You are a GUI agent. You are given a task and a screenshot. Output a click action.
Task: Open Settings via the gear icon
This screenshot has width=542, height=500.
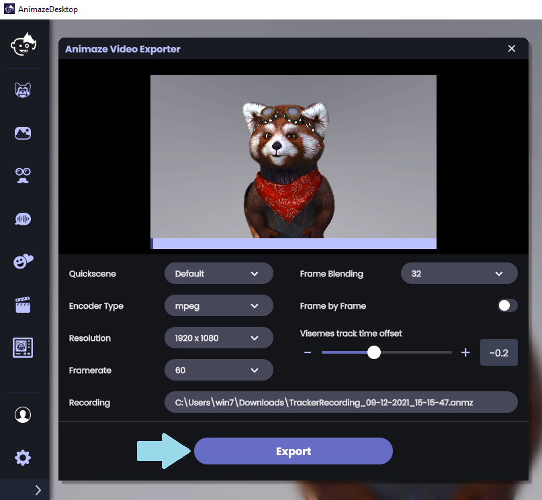coord(23,458)
